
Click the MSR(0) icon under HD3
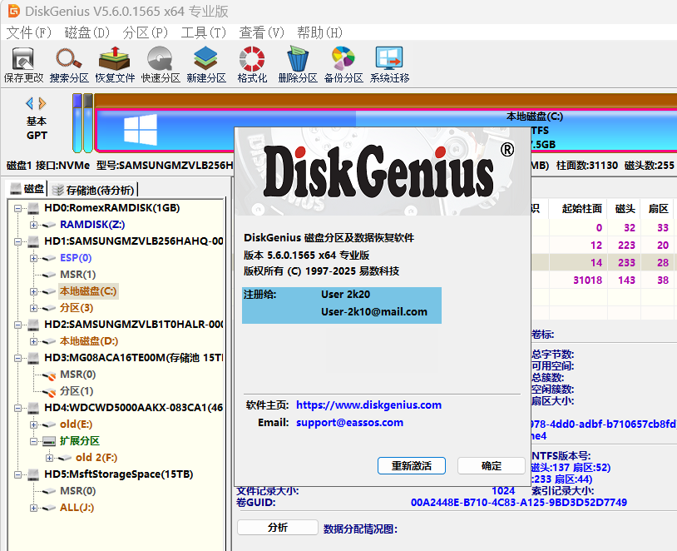(x=49, y=375)
